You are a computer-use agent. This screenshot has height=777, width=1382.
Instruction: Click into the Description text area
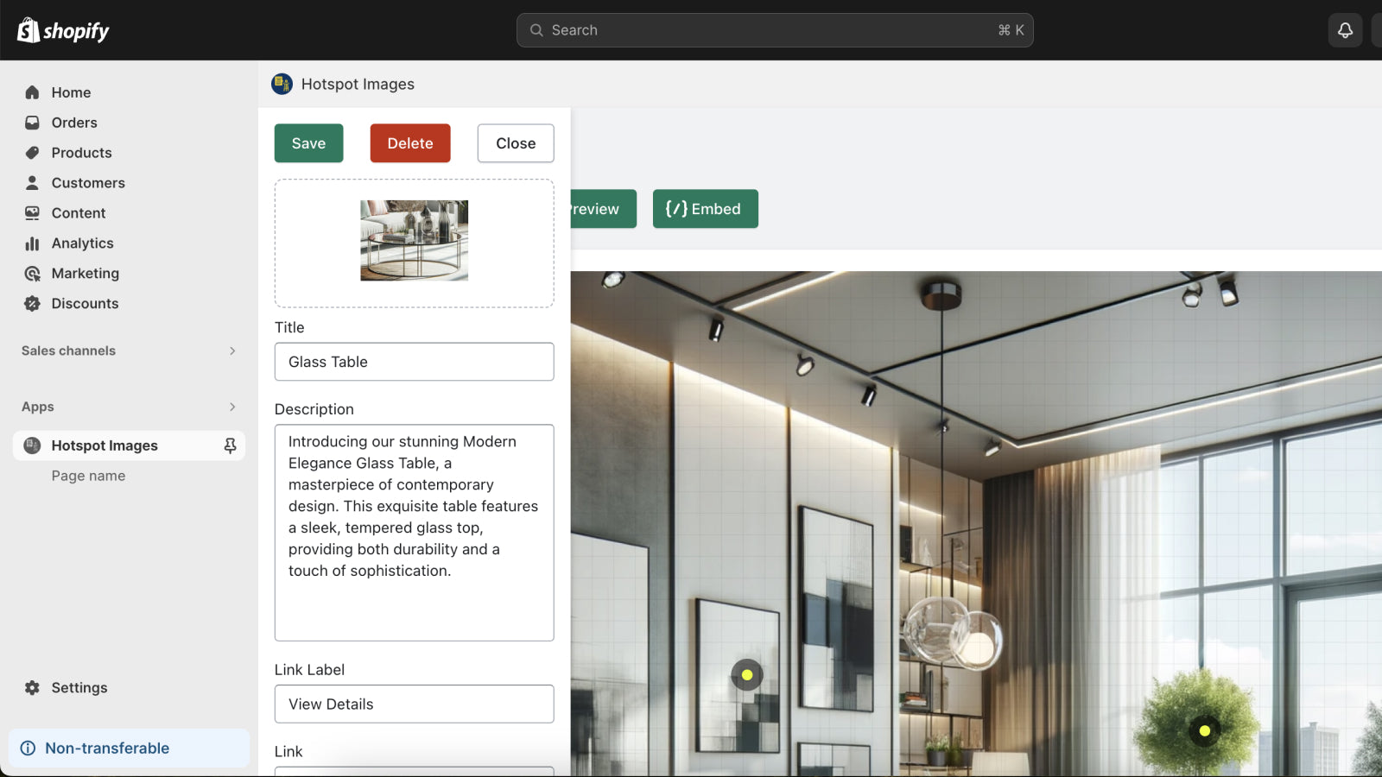click(x=414, y=533)
